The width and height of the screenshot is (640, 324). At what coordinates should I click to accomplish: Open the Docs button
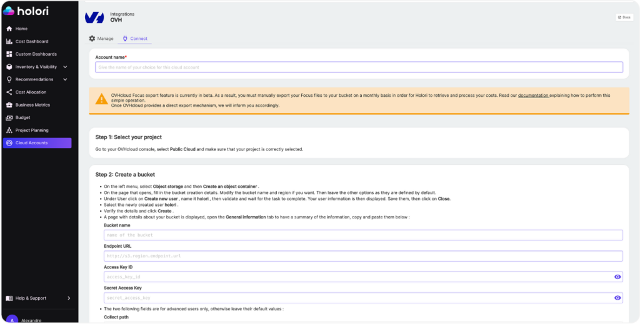coord(624,17)
